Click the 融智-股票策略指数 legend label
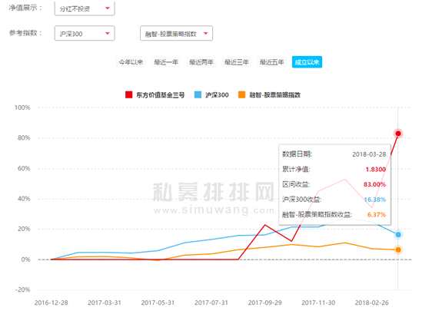 coord(275,95)
